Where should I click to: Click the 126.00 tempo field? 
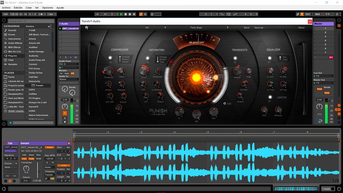point(14,14)
